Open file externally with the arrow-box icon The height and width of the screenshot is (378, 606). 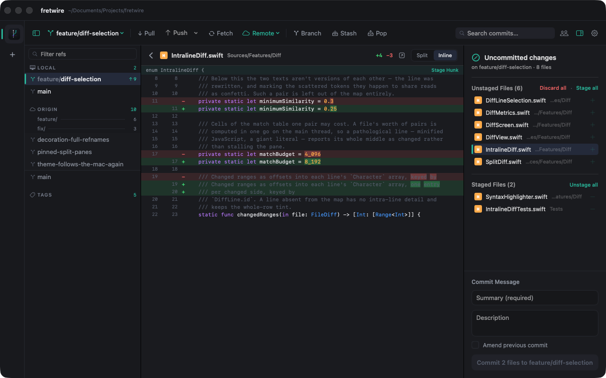[402, 55]
